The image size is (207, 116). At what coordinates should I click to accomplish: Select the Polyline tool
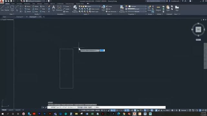[x=7, y=8]
